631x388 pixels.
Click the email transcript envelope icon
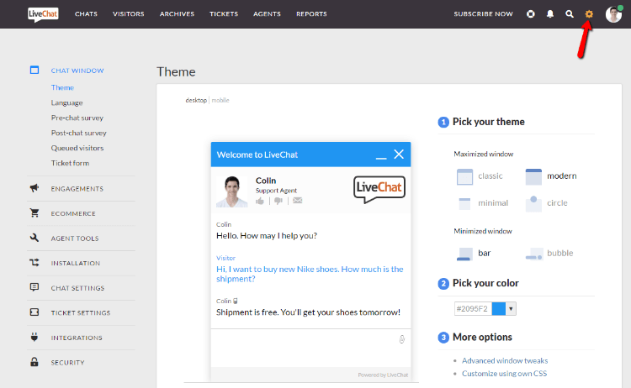(297, 201)
